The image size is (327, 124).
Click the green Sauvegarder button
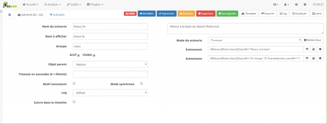[227, 13]
